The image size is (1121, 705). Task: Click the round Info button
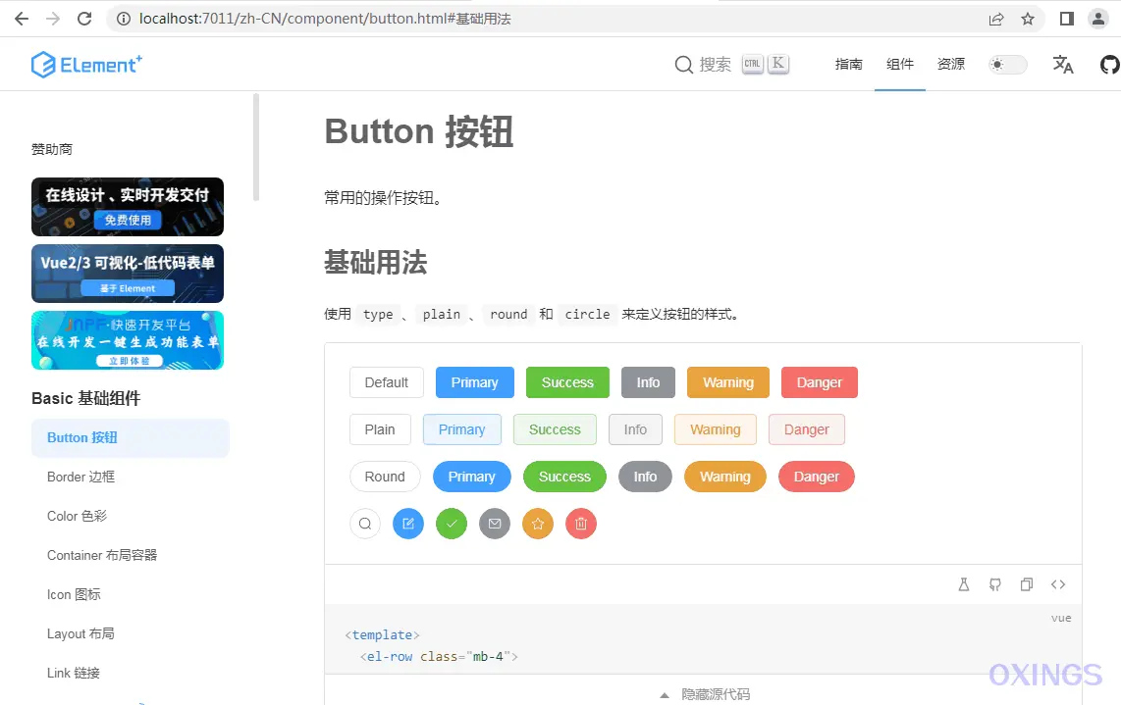tap(645, 477)
